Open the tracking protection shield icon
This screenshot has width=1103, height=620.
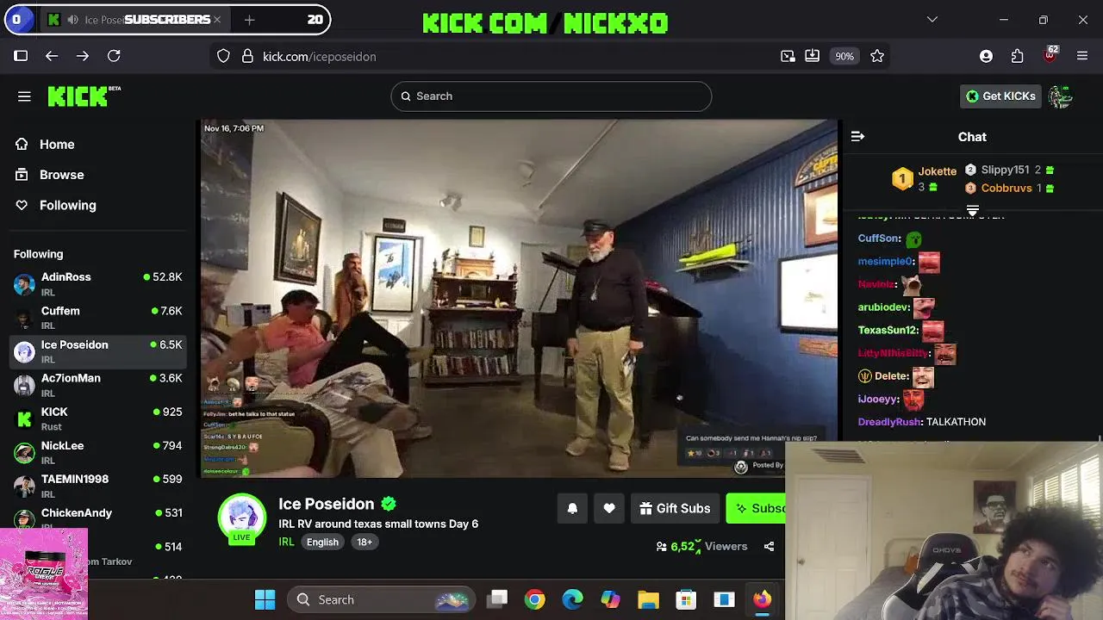[x=223, y=56]
